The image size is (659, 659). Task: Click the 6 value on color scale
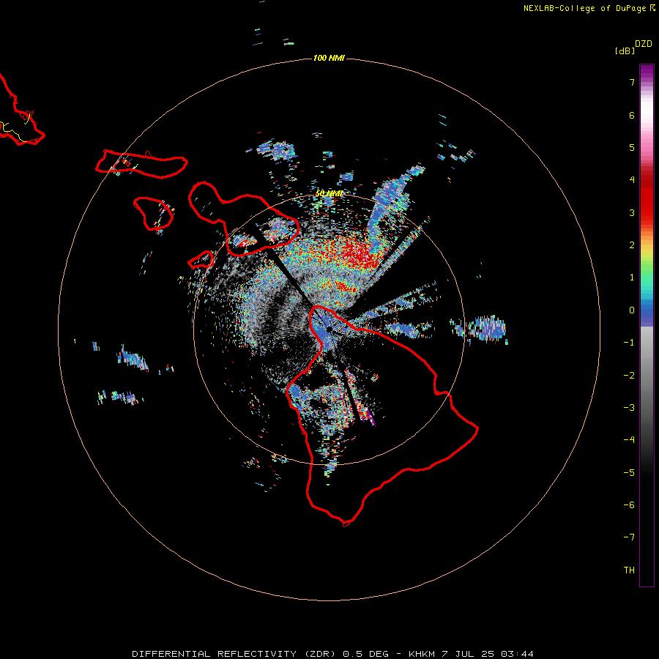tap(632, 115)
